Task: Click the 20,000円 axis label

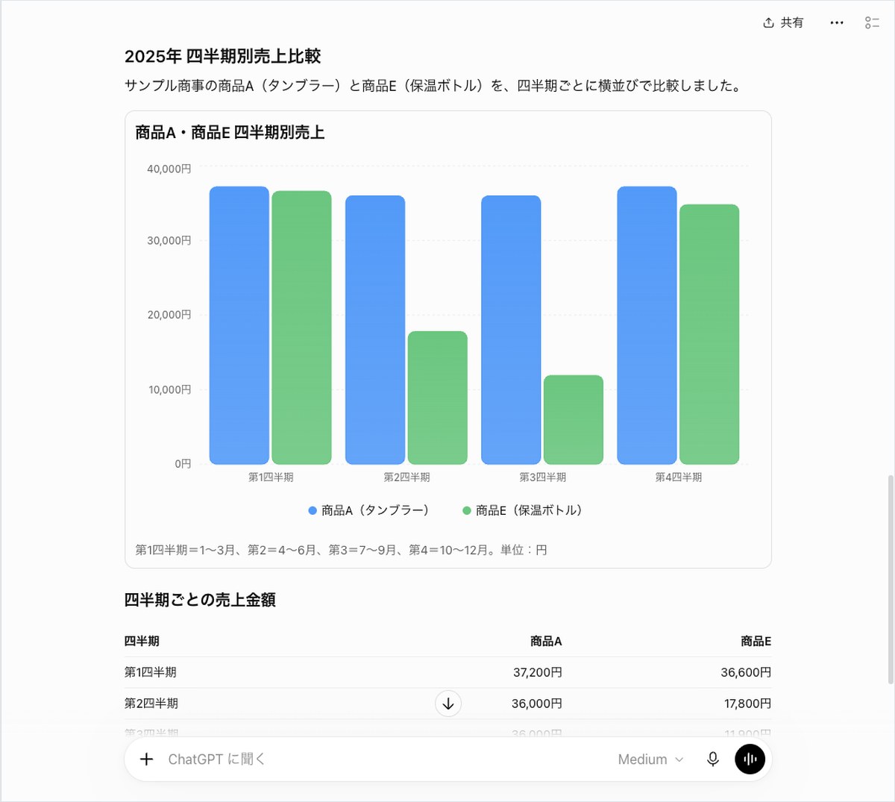Action: click(169, 315)
